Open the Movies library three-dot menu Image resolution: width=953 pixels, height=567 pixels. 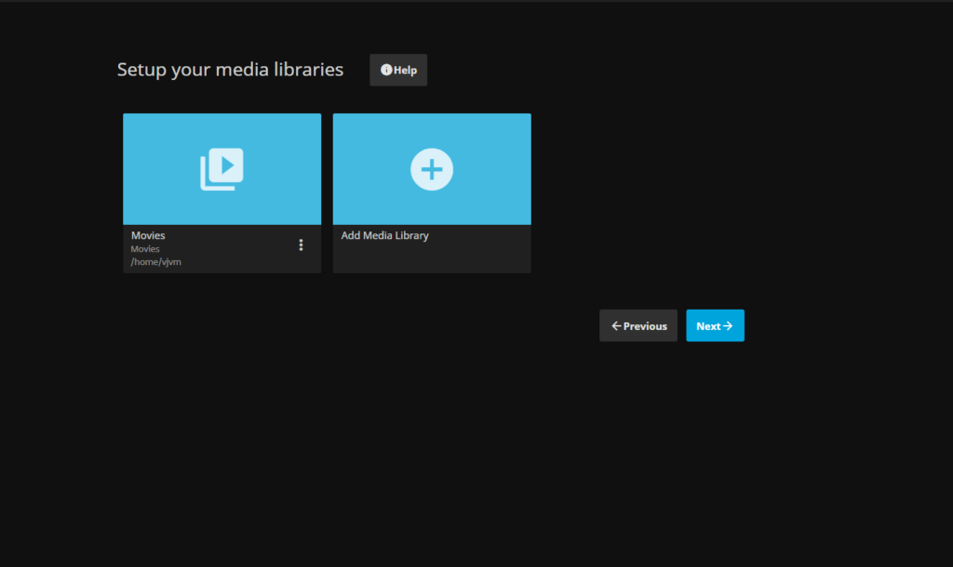301,244
